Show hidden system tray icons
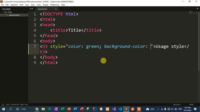 pyautogui.click(x=158, y=109)
